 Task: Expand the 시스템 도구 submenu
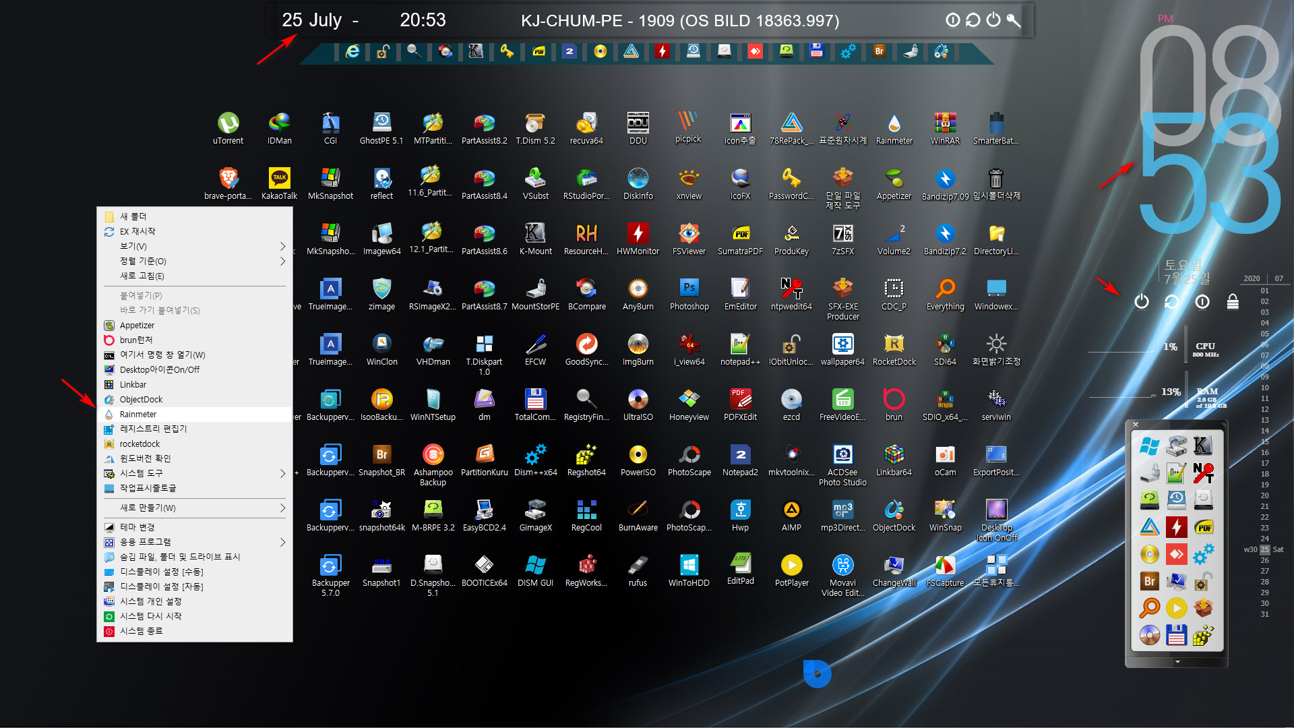[195, 473]
